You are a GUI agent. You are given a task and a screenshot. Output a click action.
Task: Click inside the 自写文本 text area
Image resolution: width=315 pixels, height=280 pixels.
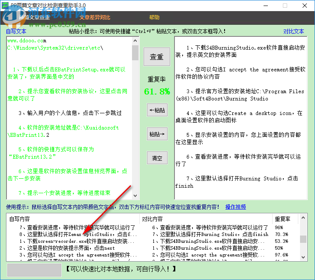pos(69,118)
